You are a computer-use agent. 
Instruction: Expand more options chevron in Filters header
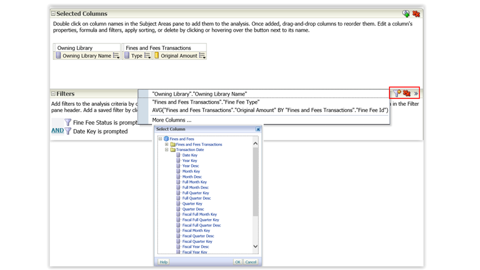pyautogui.click(x=416, y=93)
